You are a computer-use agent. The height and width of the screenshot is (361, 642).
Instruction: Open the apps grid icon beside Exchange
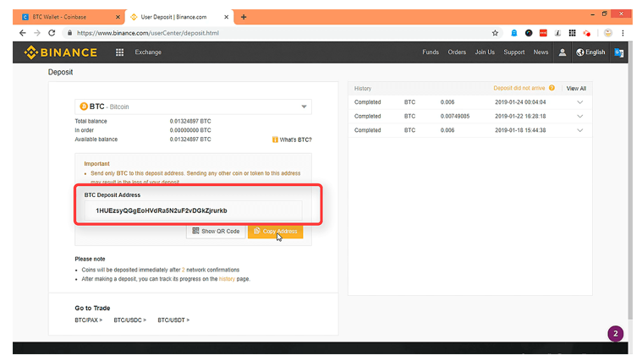(x=119, y=52)
